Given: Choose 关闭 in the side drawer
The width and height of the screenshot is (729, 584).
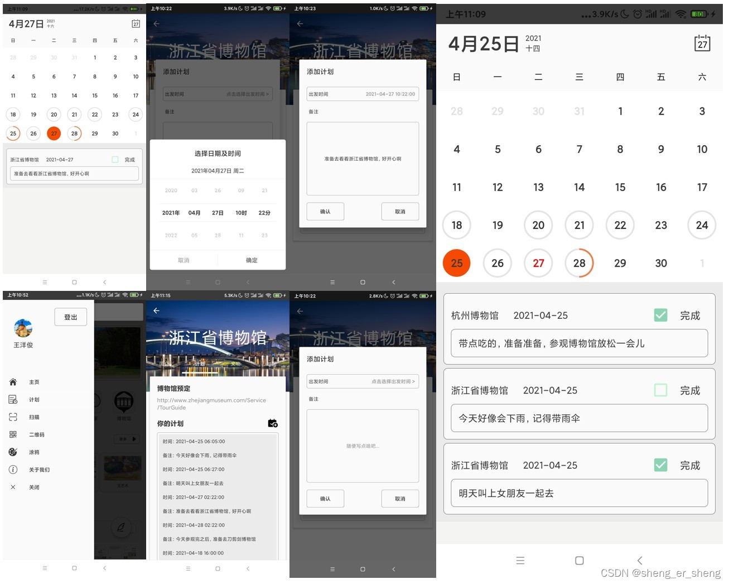Looking at the screenshot, I should (34, 487).
